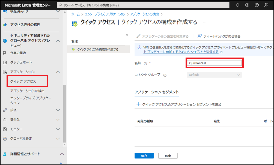Open the settings gear in top bar
Screen dimensions: 274x165
(x=247, y=5)
